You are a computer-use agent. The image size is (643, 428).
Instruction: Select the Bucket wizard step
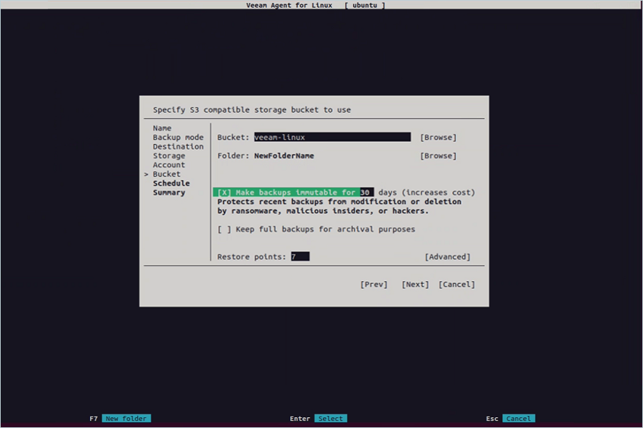point(166,174)
